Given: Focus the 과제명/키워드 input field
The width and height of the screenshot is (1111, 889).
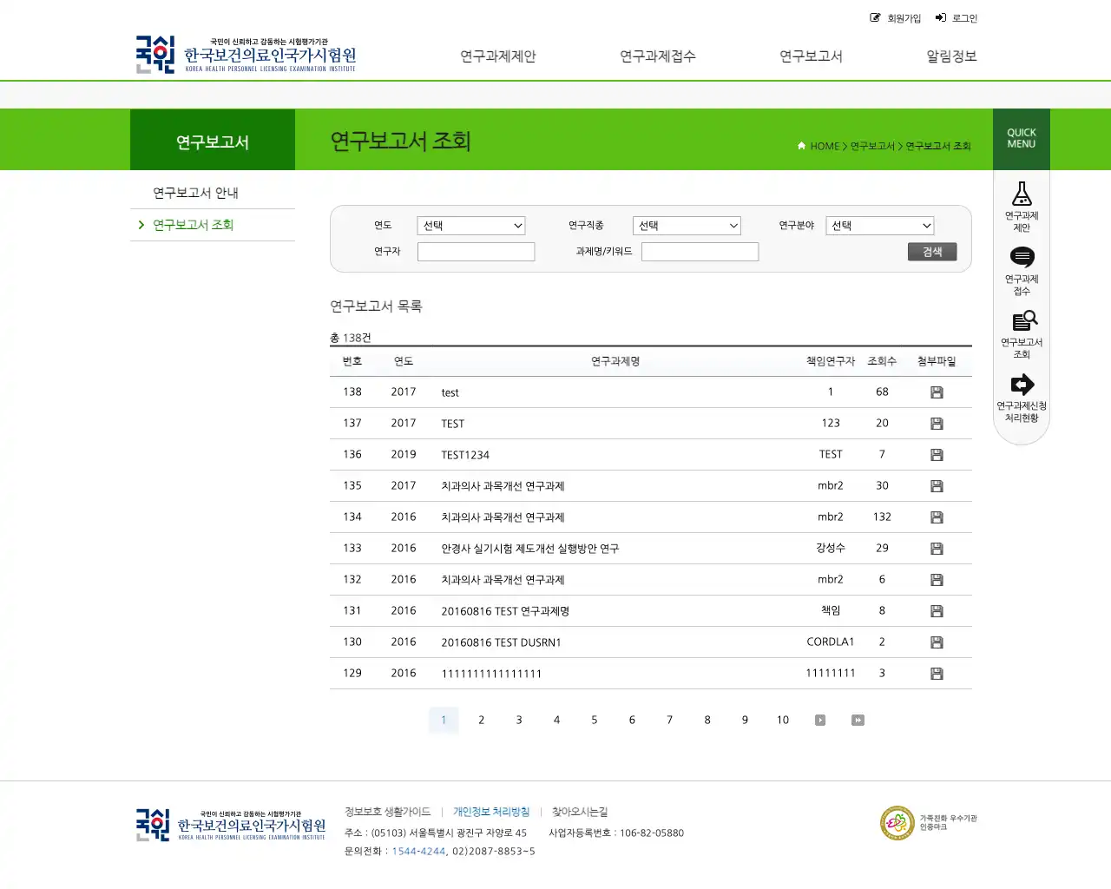Looking at the screenshot, I should tap(700, 252).
